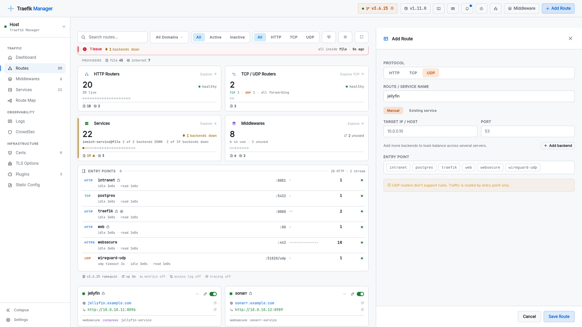
Task: Open the network topology icon in header
Action: pyautogui.click(x=496, y=8)
